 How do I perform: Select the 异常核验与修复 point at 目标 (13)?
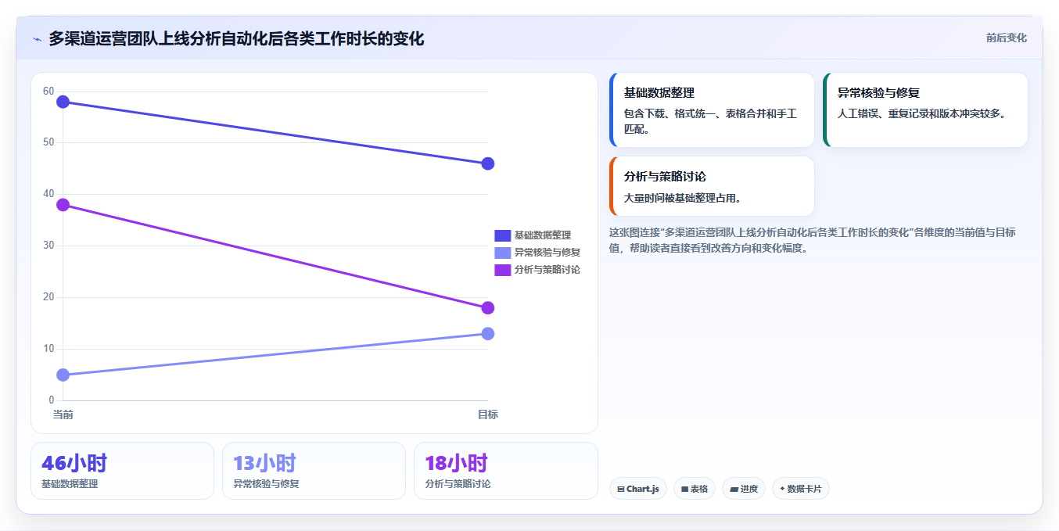488,333
